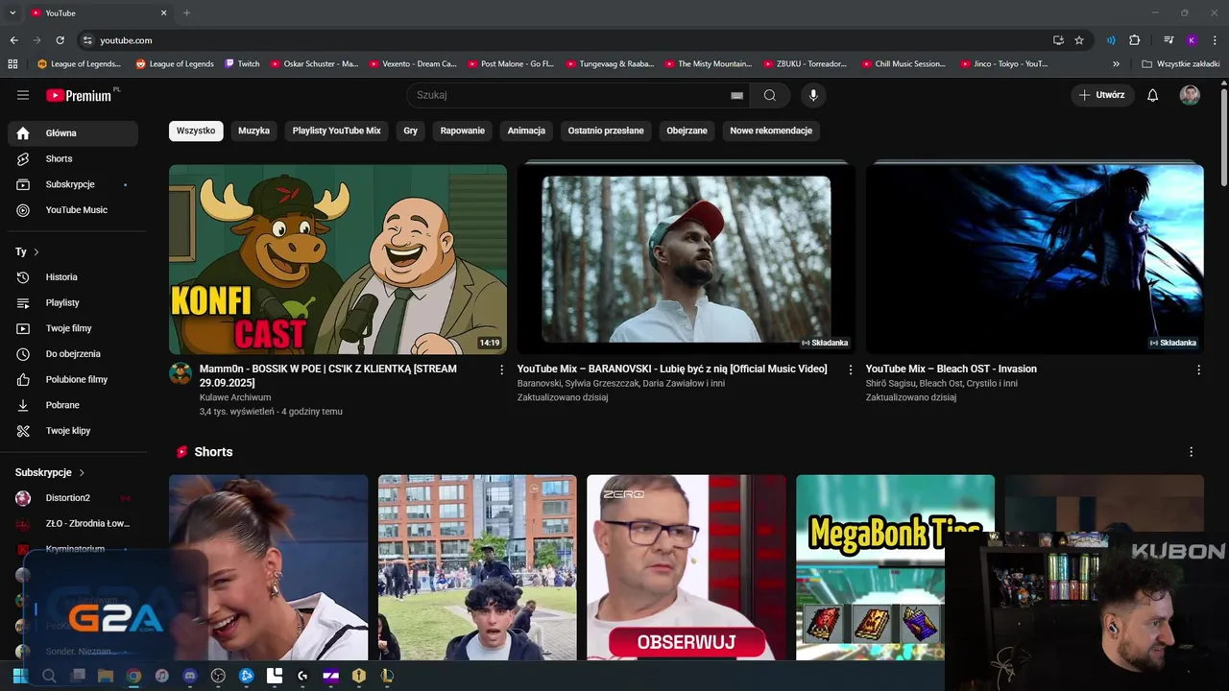The image size is (1229, 691).
Task: Click the Kulawe Archiwum channel avatar
Action: point(181,373)
